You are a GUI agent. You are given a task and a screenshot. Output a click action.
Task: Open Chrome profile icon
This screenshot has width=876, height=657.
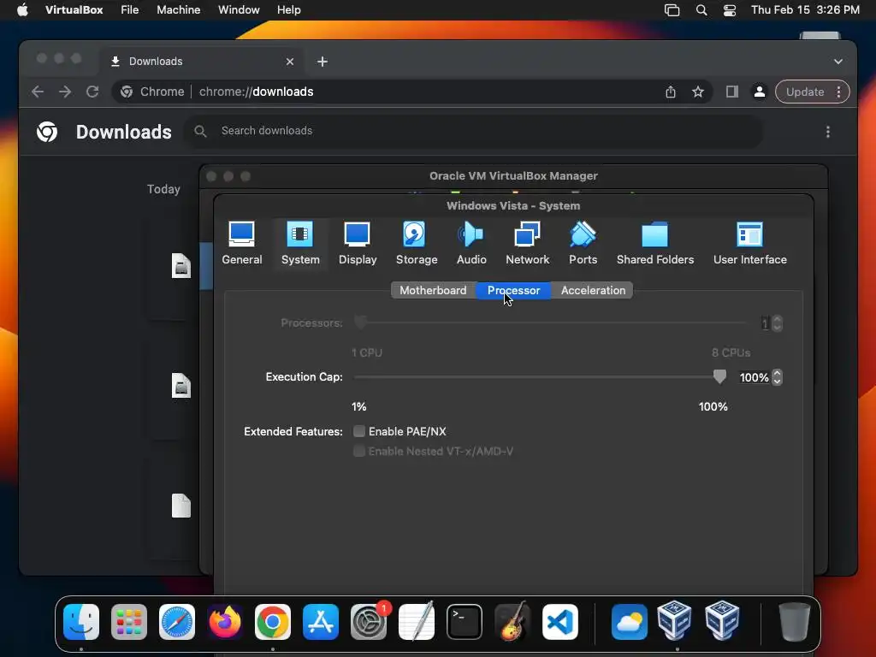pyautogui.click(x=760, y=92)
